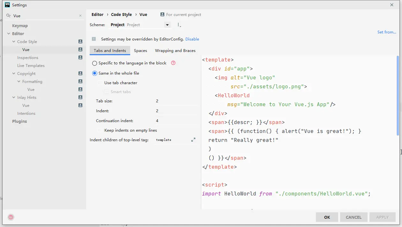The width and height of the screenshot is (402, 227).
Task: Collapse the Copyright tree node
Action: click(14, 74)
